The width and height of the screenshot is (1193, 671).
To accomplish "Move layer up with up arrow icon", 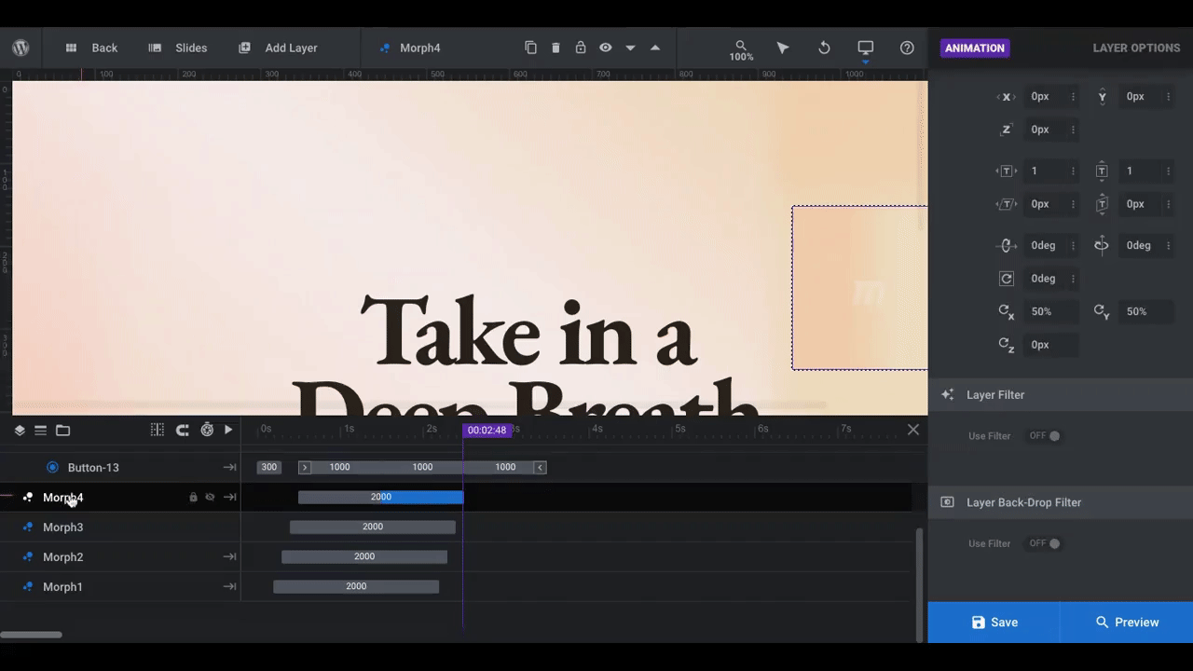I will click(x=655, y=48).
